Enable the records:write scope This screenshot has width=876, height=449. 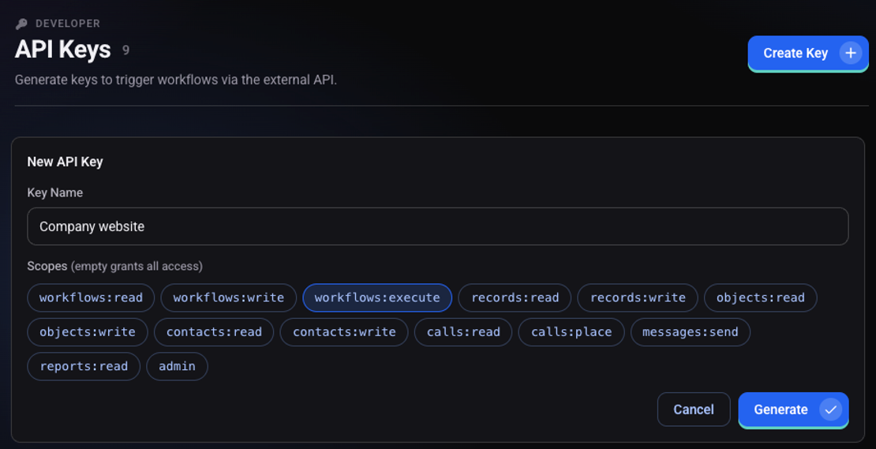tap(638, 297)
